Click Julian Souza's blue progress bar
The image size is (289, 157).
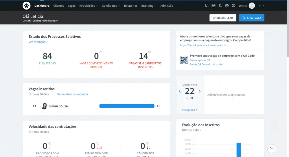pos(127,106)
